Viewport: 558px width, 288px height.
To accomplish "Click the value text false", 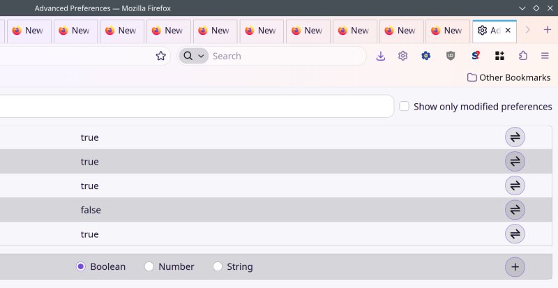I will (91, 210).
